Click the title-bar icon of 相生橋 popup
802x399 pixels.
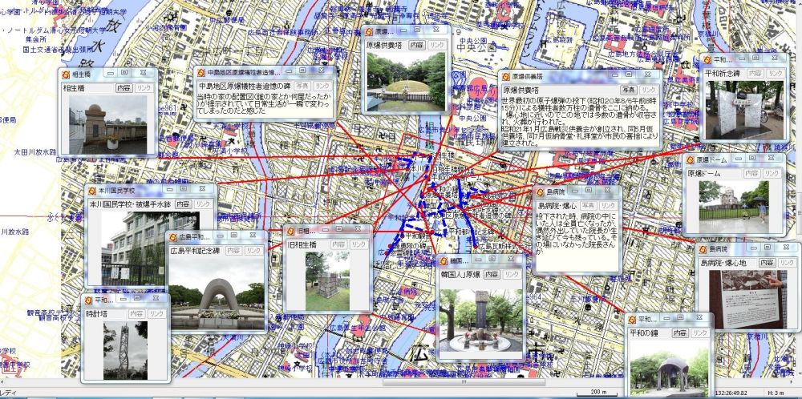(x=67, y=74)
